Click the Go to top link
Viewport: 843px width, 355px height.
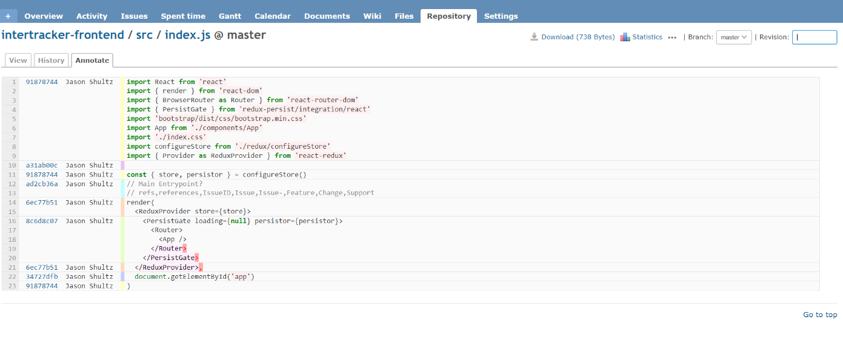(x=820, y=314)
